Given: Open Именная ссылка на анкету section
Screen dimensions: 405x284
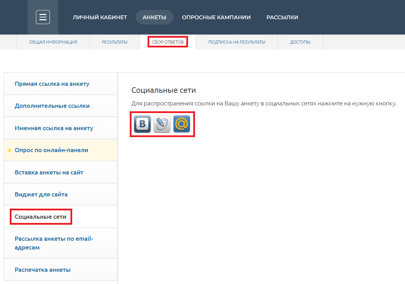Looking at the screenshot, I should click(61, 128).
